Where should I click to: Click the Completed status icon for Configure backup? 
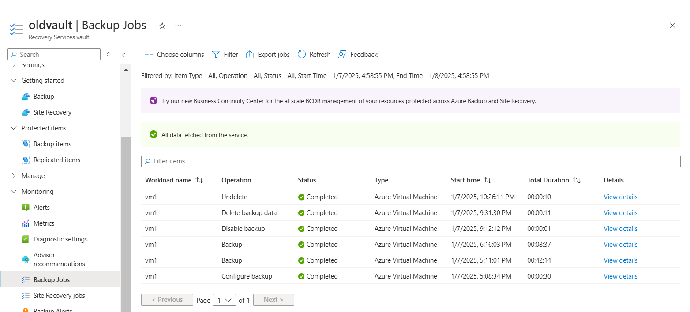coord(301,276)
